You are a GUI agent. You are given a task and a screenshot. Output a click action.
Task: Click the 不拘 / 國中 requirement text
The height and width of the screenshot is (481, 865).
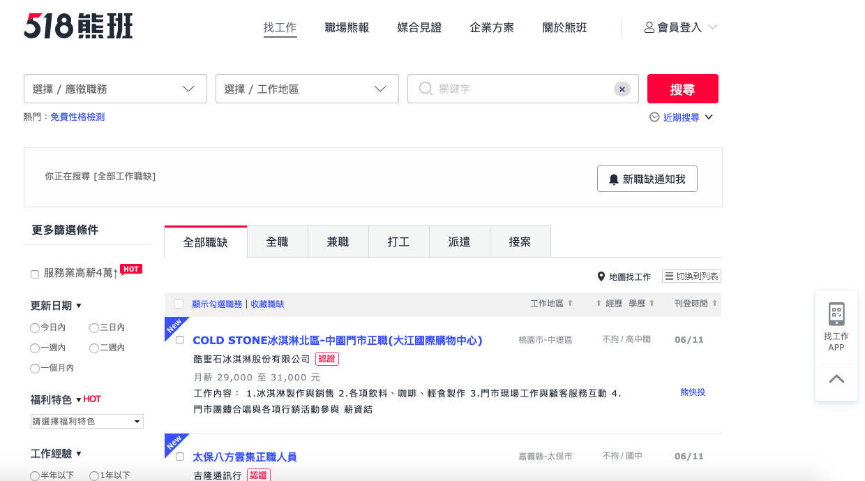(622, 456)
